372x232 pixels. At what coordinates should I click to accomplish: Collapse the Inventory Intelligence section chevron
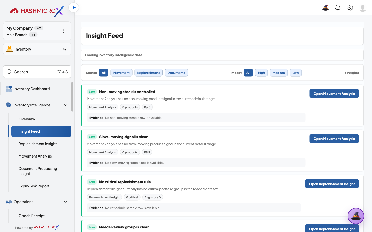pyautogui.click(x=66, y=105)
